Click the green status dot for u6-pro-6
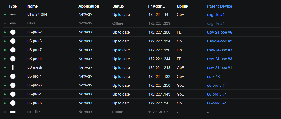The image size is (281, 119). tap(5, 41)
